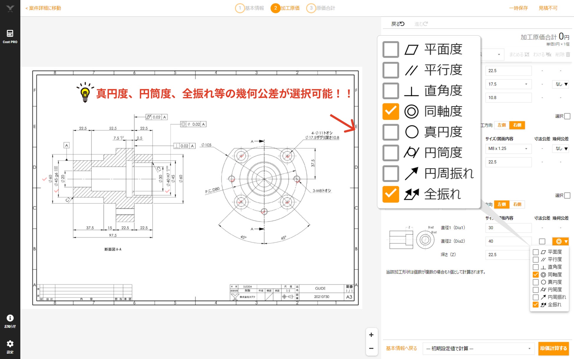Open the M8 x 1.25 size dropdown
Viewport: 574px width, 359px height.
(508, 148)
